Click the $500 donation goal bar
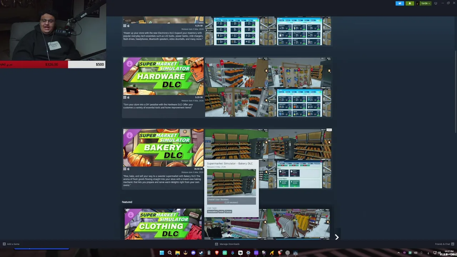The image size is (457, 257). click(x=52, y=65)
